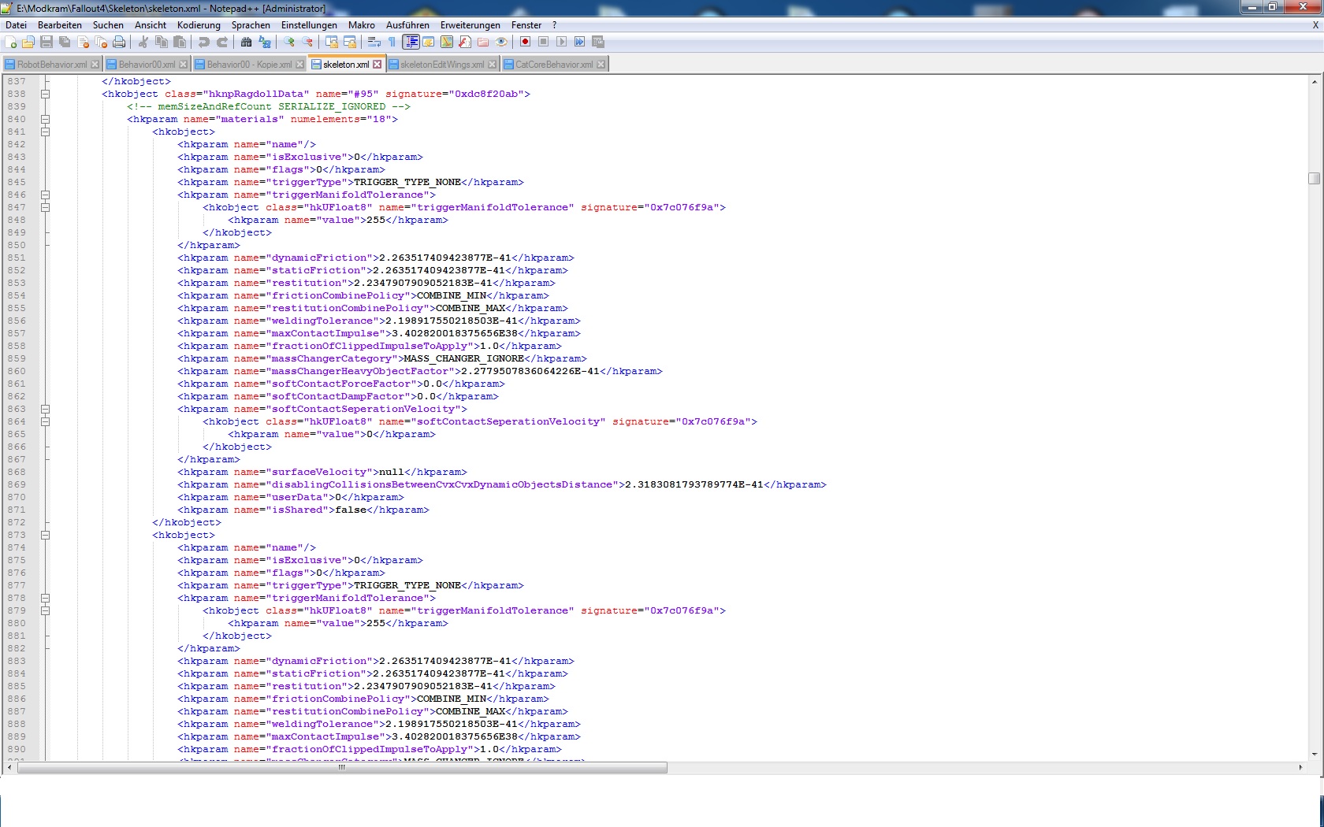Click the Find binoculars icon
Image resolution: width=1324 pixels, height=827 pixels.
tap(246, 42)
